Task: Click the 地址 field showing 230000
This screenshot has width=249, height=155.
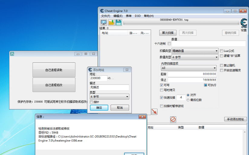Action: (x=99, y=78)
